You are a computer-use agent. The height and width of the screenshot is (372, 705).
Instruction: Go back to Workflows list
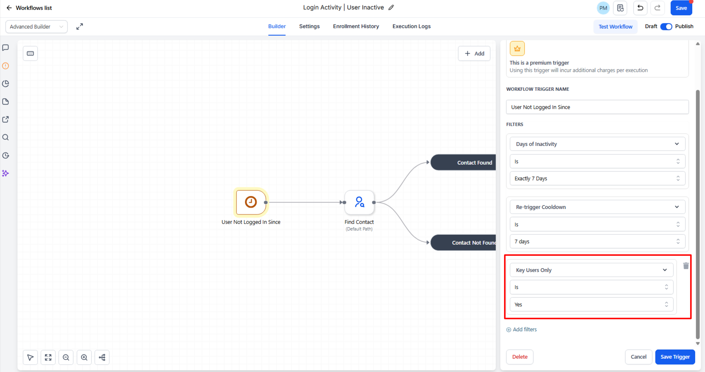click(x=29, y=8)
